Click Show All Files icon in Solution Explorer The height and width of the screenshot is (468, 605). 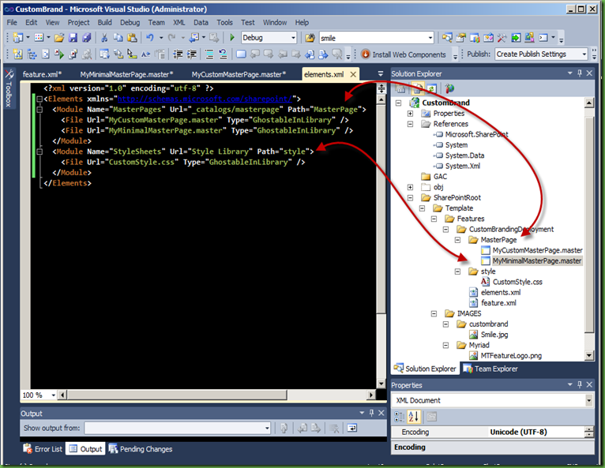tap(417, 89)
